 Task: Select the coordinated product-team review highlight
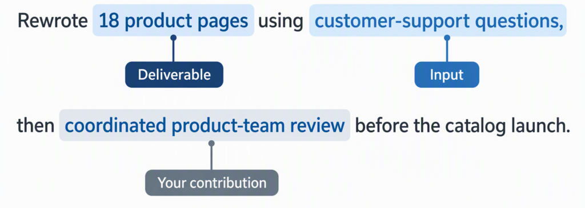pyautogui.click(x=205, y=125)
